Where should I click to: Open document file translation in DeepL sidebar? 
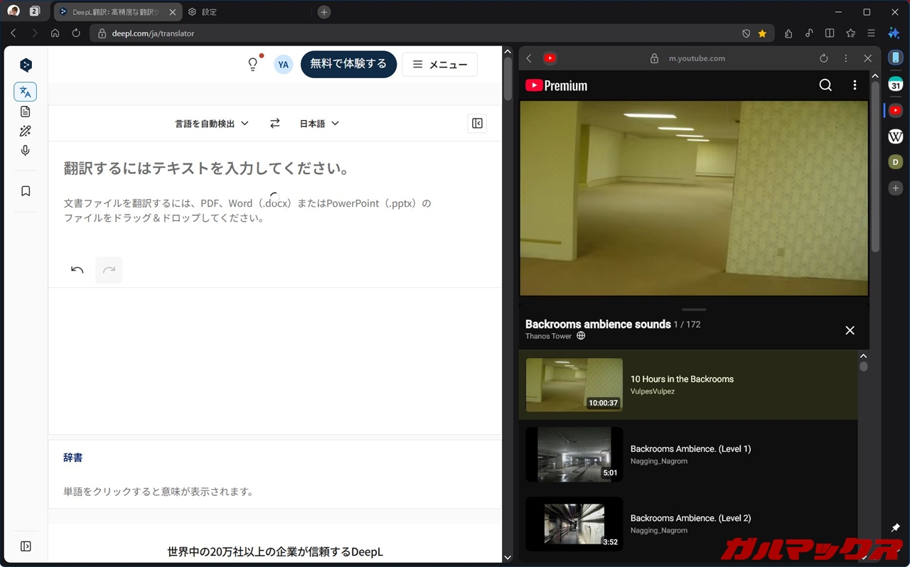[26, 112]
